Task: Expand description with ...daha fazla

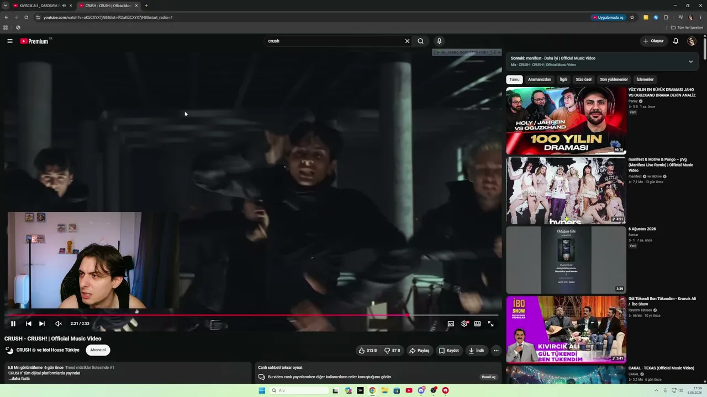Action: (x=19, y=379)
